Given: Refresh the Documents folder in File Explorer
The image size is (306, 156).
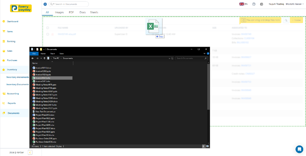Looking at the screenshot, I should (x=172, y=58).
